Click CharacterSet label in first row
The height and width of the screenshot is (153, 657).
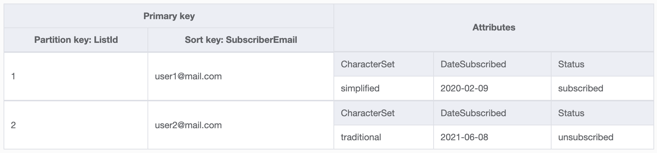click(368, 64)
